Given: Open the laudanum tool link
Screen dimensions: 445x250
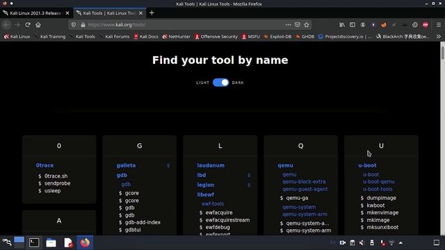Looking at the screenshot, I should click(211, 165).
